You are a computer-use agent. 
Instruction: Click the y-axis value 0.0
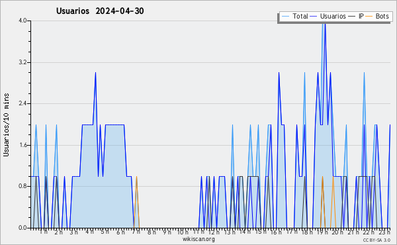pyautogui.click(x=22, y=228)
